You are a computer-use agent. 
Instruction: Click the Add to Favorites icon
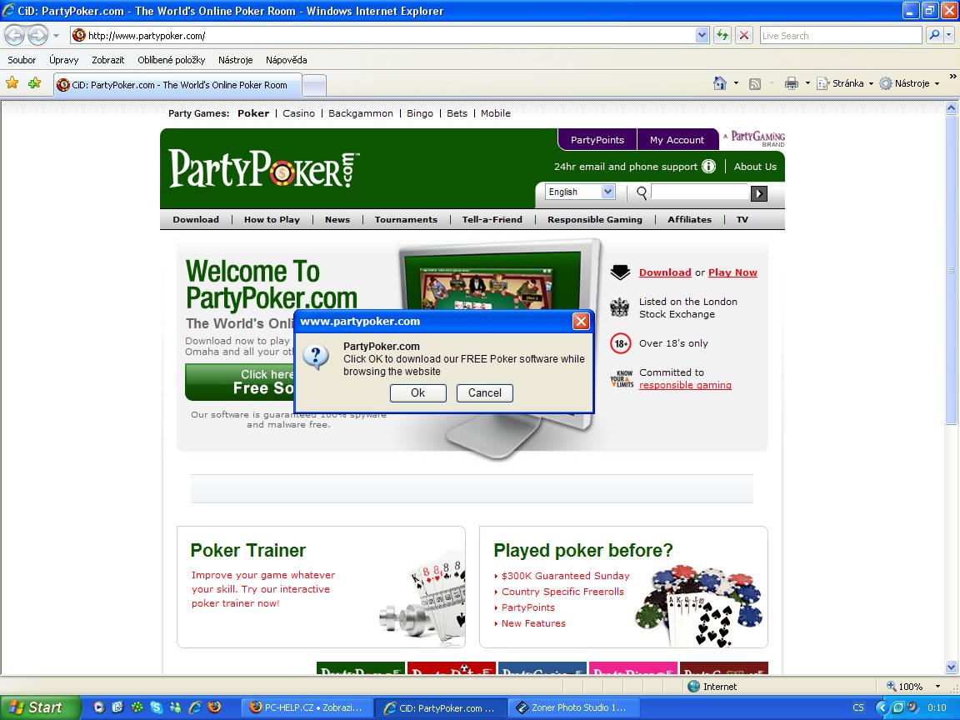pyautogui.click(x=34, y=82)
